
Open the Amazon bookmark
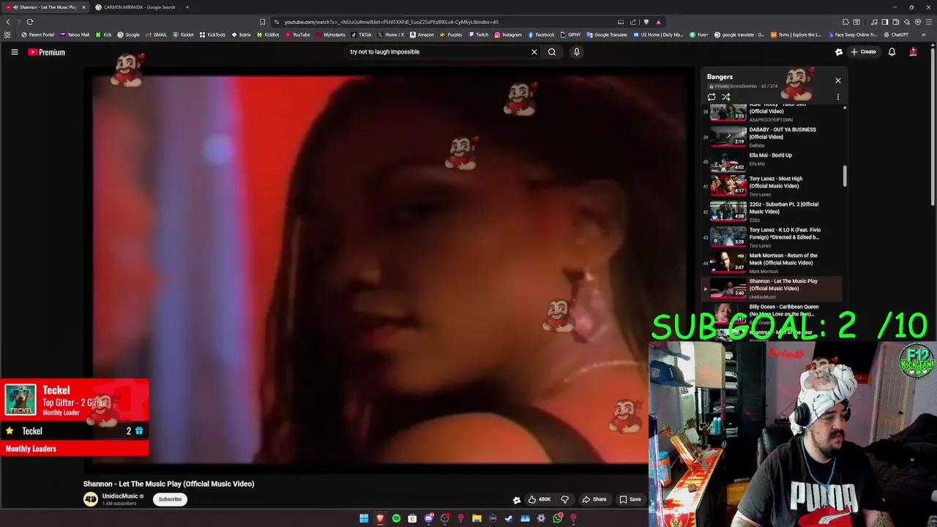tap(422, 34)
